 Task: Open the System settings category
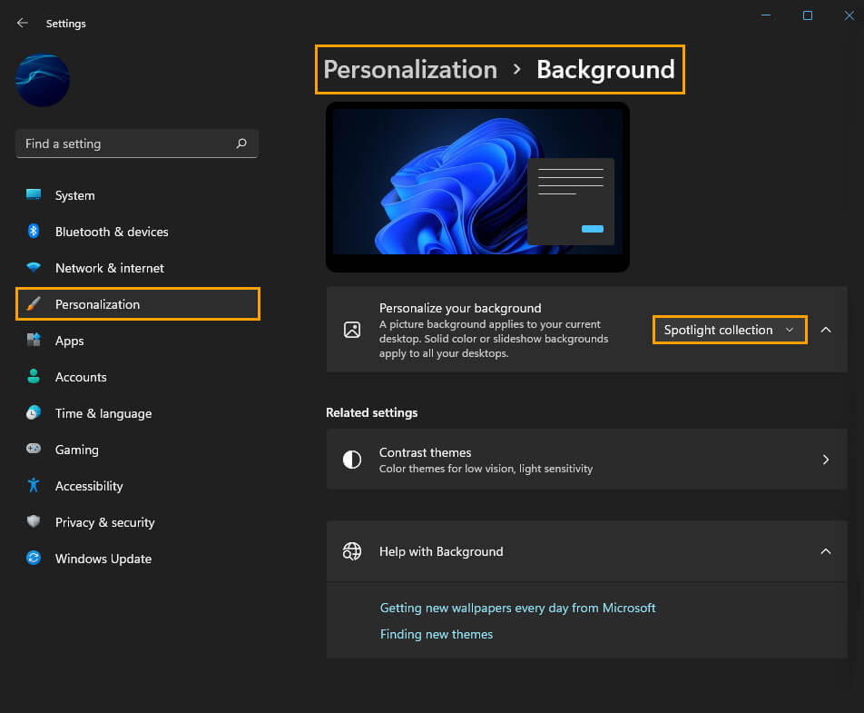pos(137,195)
